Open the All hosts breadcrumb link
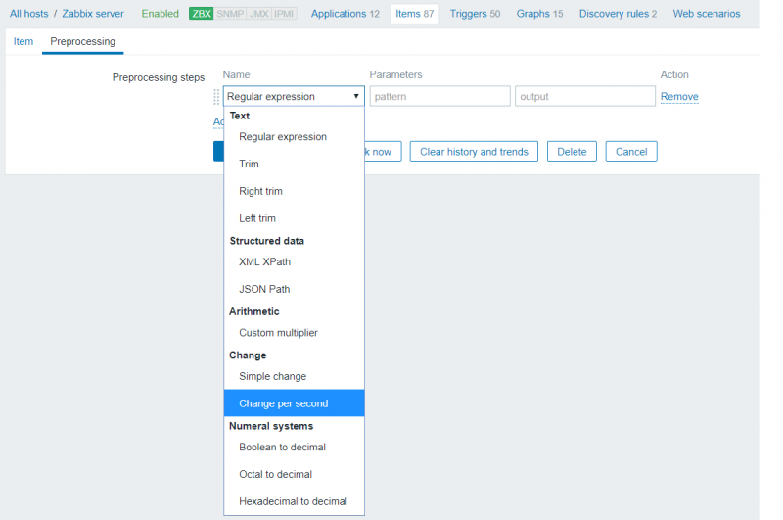The width and height of the screenshot is (783, 520). click(x=28, y=14)
